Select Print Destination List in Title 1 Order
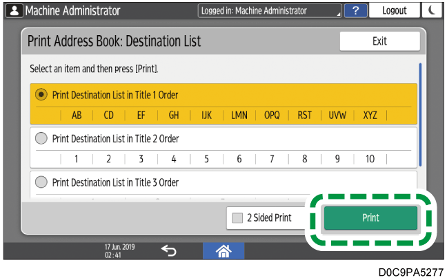This screenshot has width=447, height=280. tap(41, 95)
